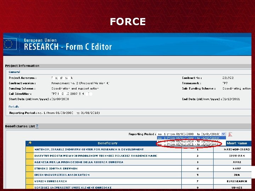Open Irish Universities Association beneficiary
255x191 pixels.
pos(62,175)
